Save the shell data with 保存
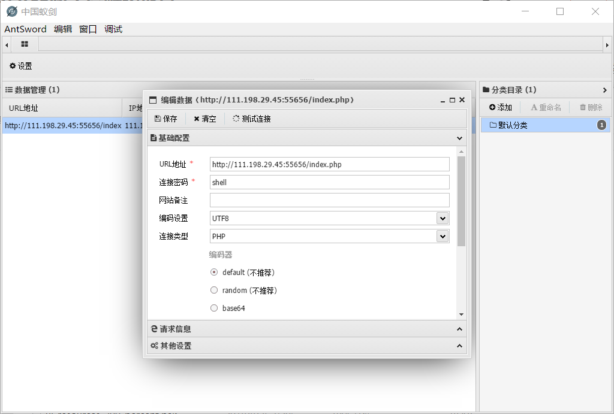Screen dimensions: 614x414 click(165, 119)
